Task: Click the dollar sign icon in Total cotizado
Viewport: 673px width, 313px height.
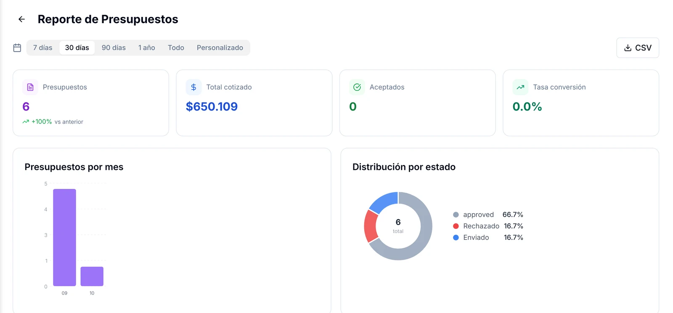Action: click(x=193, y=87)
